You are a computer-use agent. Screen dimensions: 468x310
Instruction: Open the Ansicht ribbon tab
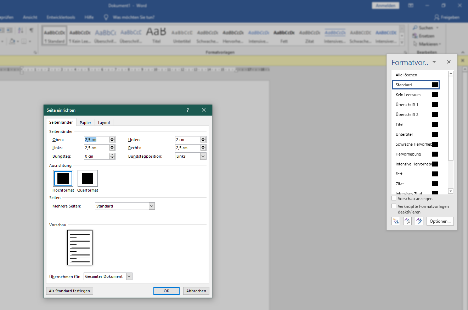(x=30, y=17)
